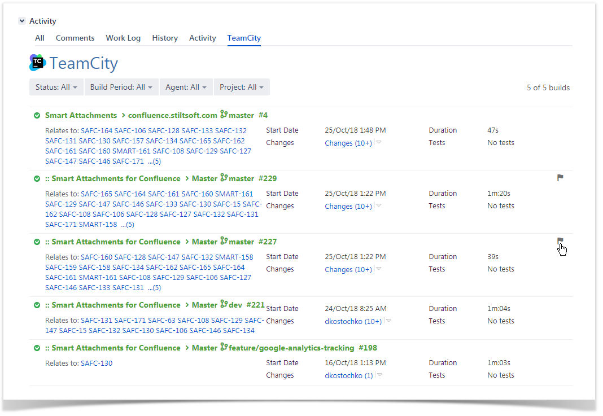Switch to the Work Log tab

tap(123, 38)
